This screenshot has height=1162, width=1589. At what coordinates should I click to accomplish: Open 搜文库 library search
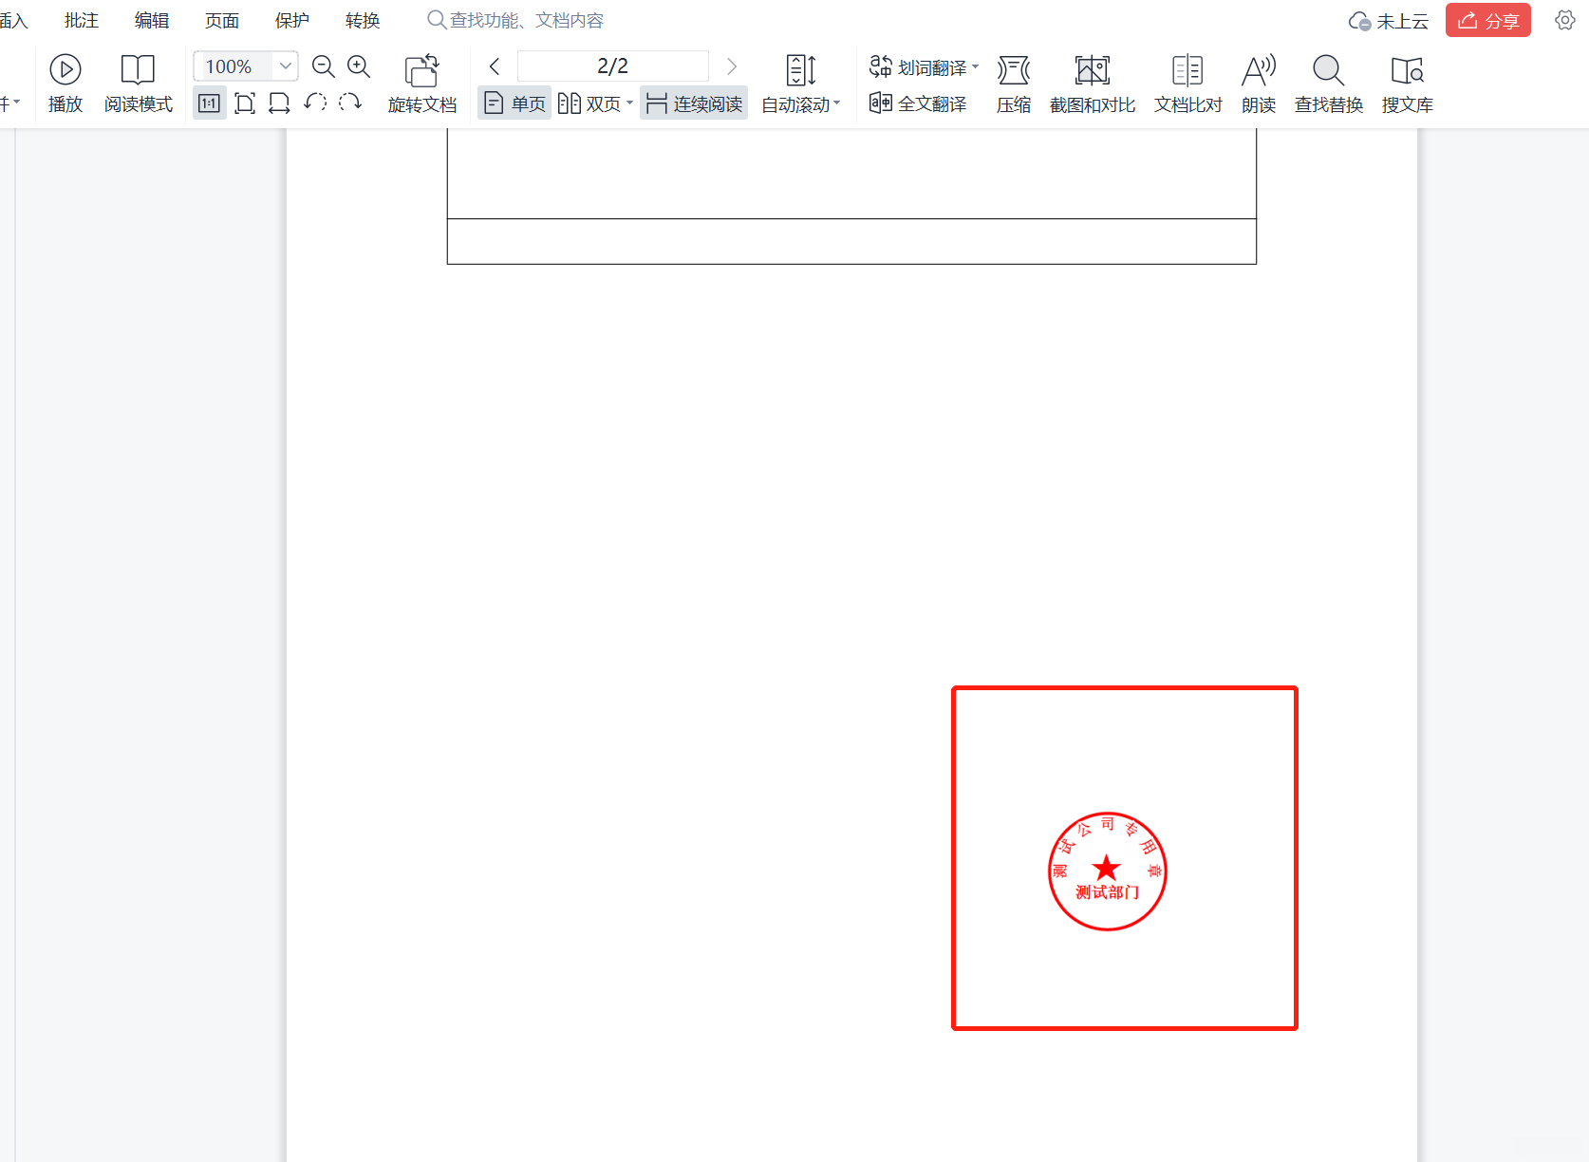(1407, 84)
